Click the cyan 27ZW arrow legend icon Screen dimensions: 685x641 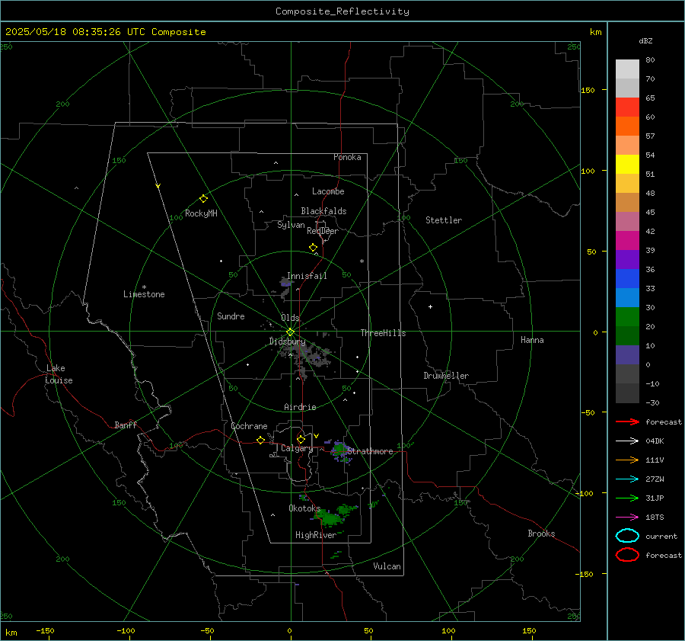[627, 479]
